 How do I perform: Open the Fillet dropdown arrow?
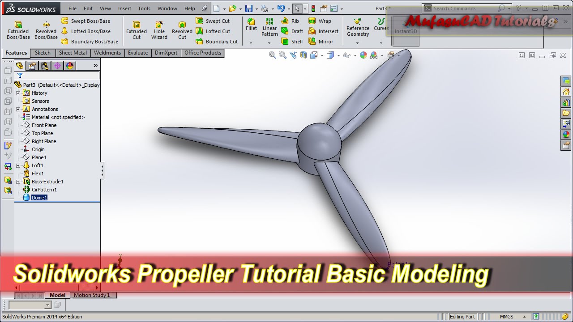coord(251,43)
